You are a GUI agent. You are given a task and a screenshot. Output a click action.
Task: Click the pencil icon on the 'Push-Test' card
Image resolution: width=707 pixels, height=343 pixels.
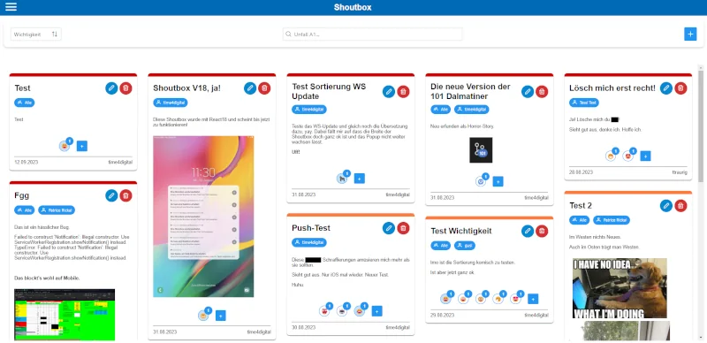pyautogui.click(x=389, y=228)
